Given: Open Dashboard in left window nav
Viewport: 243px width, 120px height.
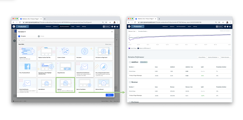Looking at the screenshot, I should [48, 26].
